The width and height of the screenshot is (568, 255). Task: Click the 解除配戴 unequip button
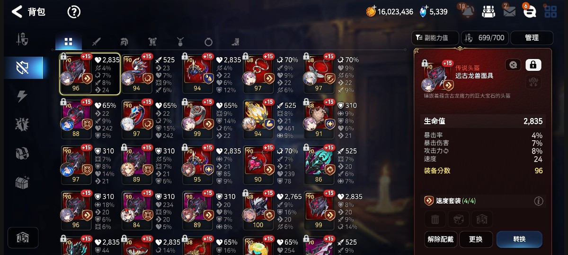(440, 239)
